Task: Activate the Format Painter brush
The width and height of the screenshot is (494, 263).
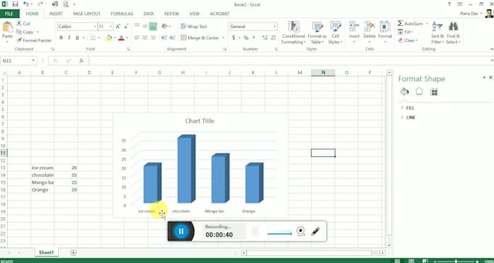Action: (33, 40)
